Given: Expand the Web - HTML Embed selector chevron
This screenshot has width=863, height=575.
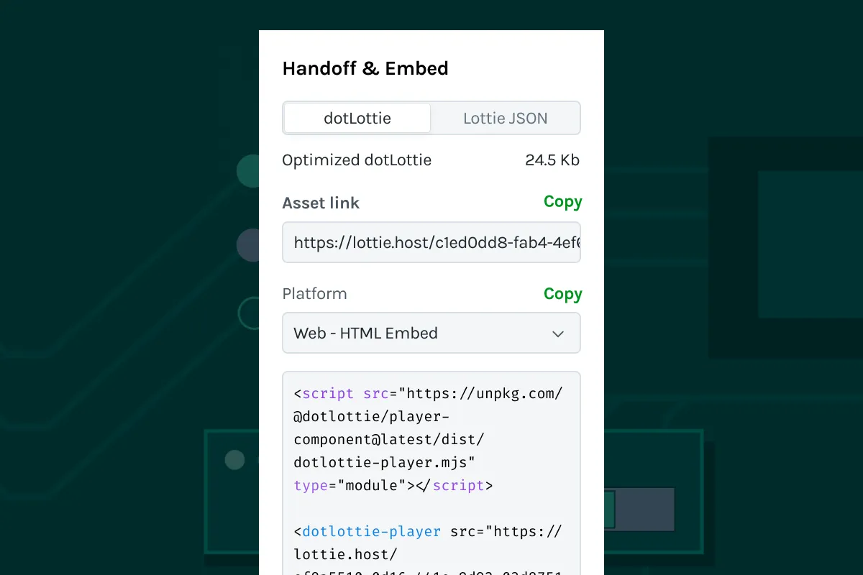Looking at the screenshot, I should pos(557,333).
